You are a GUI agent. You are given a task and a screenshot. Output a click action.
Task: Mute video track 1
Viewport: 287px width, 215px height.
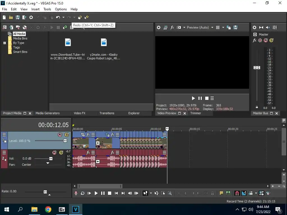pos(60,135)
